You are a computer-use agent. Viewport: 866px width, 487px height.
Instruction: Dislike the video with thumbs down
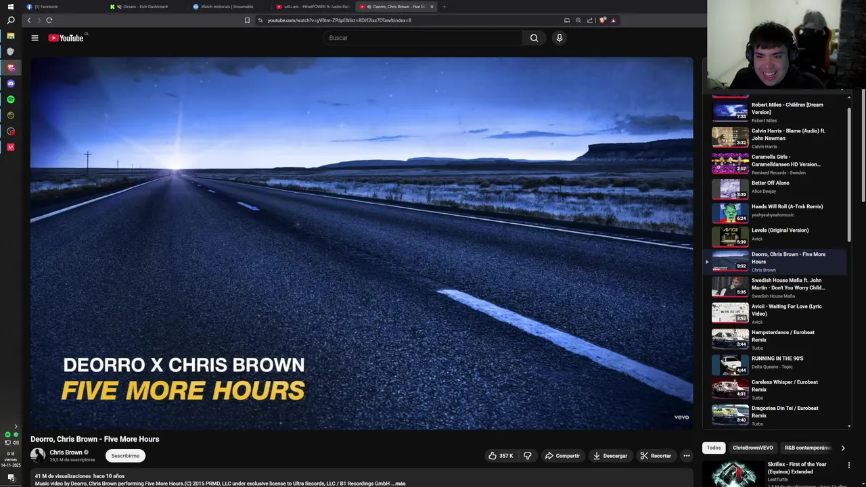pos(528,456)
